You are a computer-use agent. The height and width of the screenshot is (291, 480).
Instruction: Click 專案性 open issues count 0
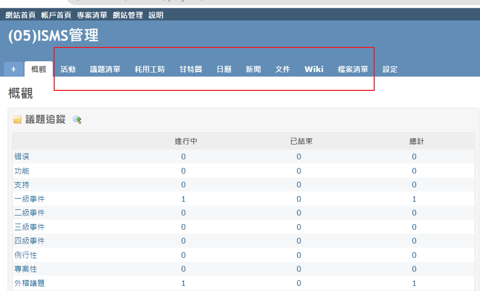pos(184,269)
